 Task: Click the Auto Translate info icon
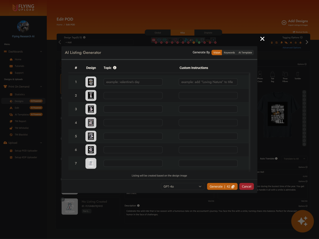point(276,159)
